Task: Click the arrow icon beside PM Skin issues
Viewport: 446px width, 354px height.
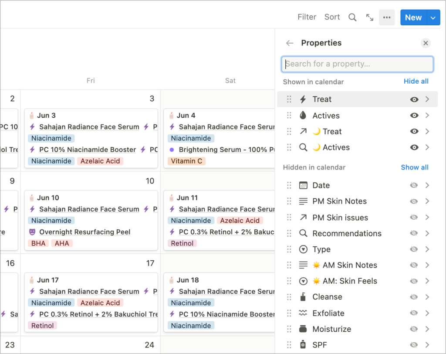Action: point(303,217)
